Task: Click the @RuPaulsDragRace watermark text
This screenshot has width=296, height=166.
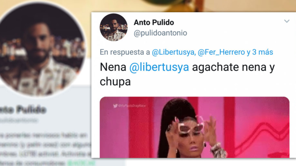Action: pyautogui.click(x=132, y=106)
